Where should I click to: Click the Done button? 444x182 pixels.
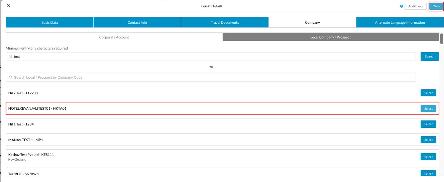pos(436,6)
